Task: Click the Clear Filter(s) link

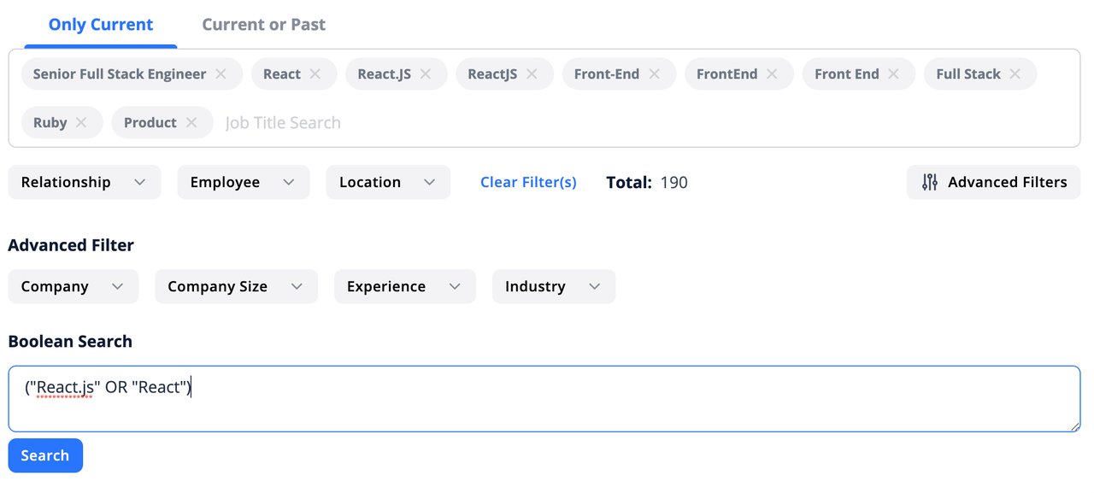Action: [x=528, y=183]
